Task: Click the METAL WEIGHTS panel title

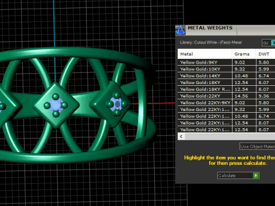Action: click(x=210, y=28)
